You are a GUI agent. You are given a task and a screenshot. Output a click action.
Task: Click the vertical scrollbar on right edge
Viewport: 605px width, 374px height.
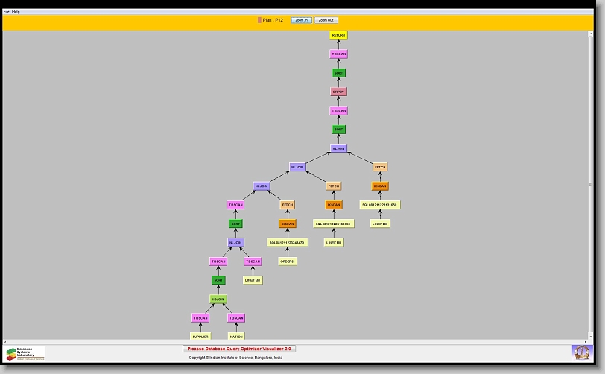[591, 183]
